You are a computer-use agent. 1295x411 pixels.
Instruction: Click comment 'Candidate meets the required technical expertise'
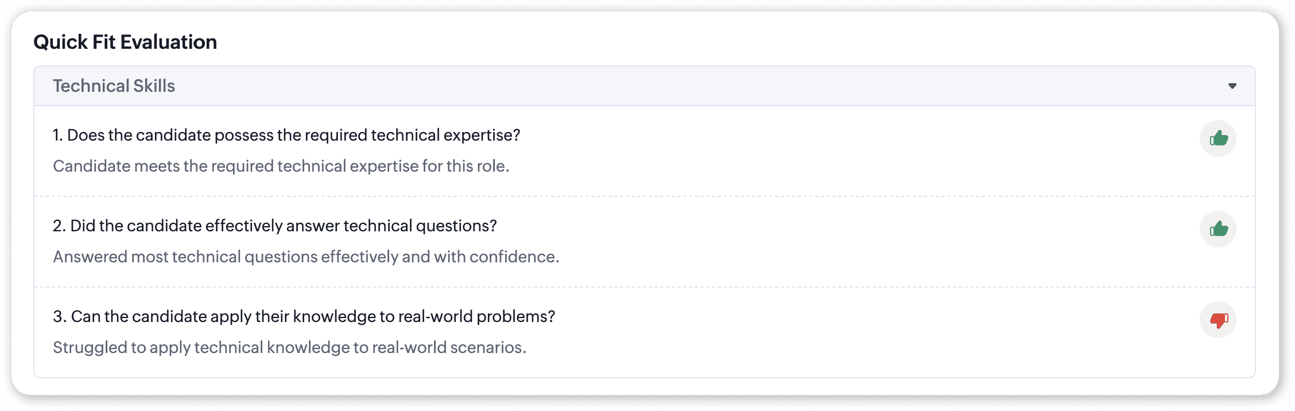click(281, 166)
